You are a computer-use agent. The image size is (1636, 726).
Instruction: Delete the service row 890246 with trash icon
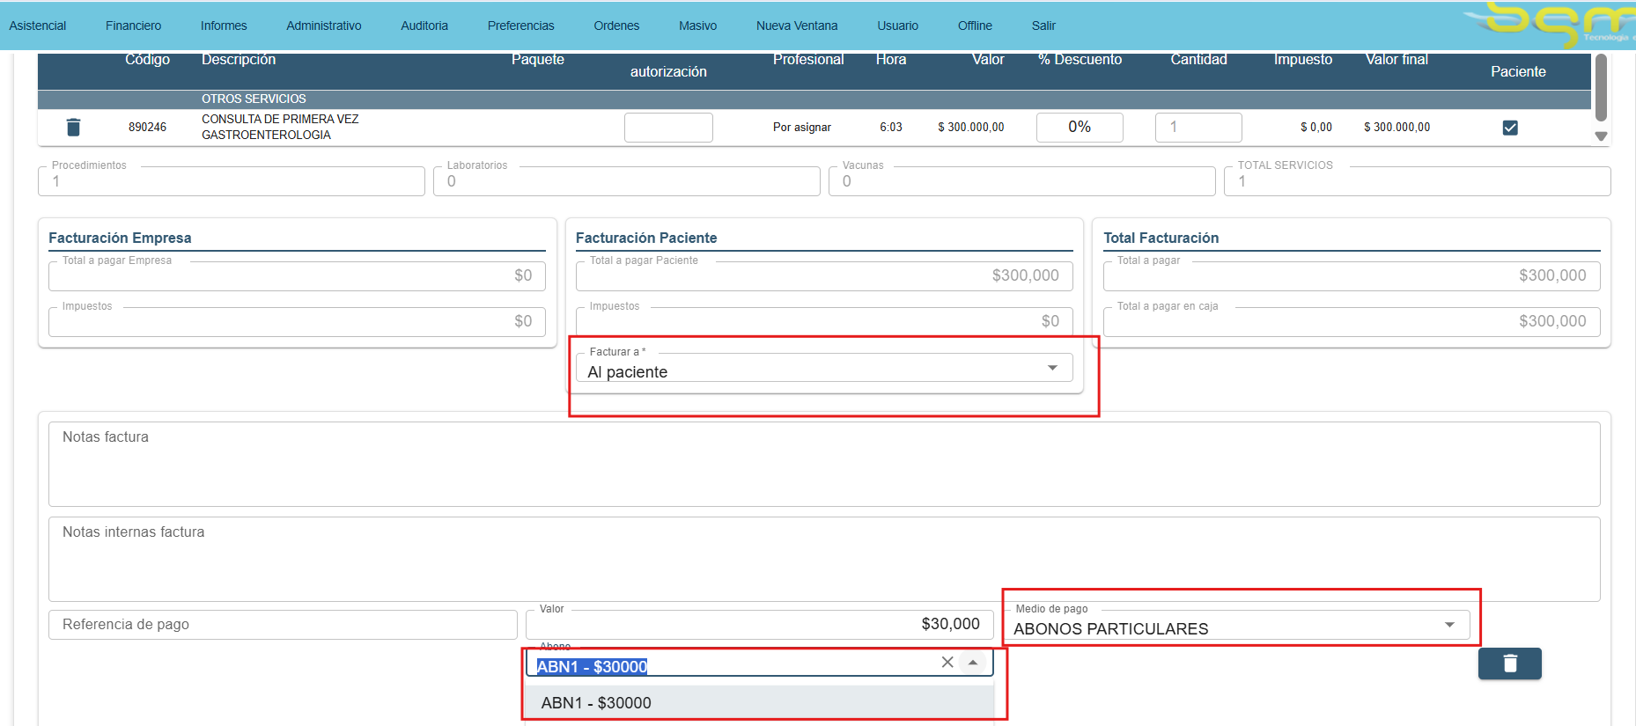74,128
